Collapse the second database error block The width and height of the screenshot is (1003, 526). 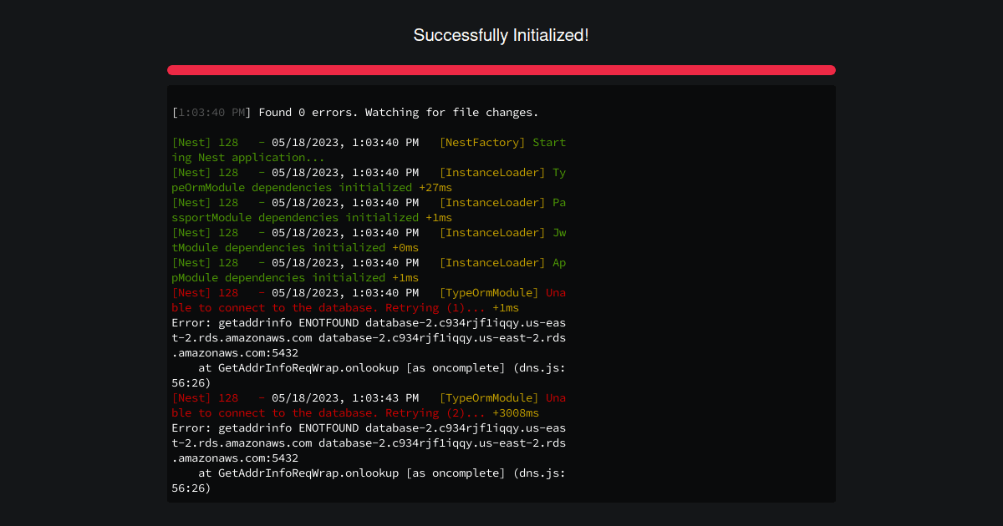[368, 443]
